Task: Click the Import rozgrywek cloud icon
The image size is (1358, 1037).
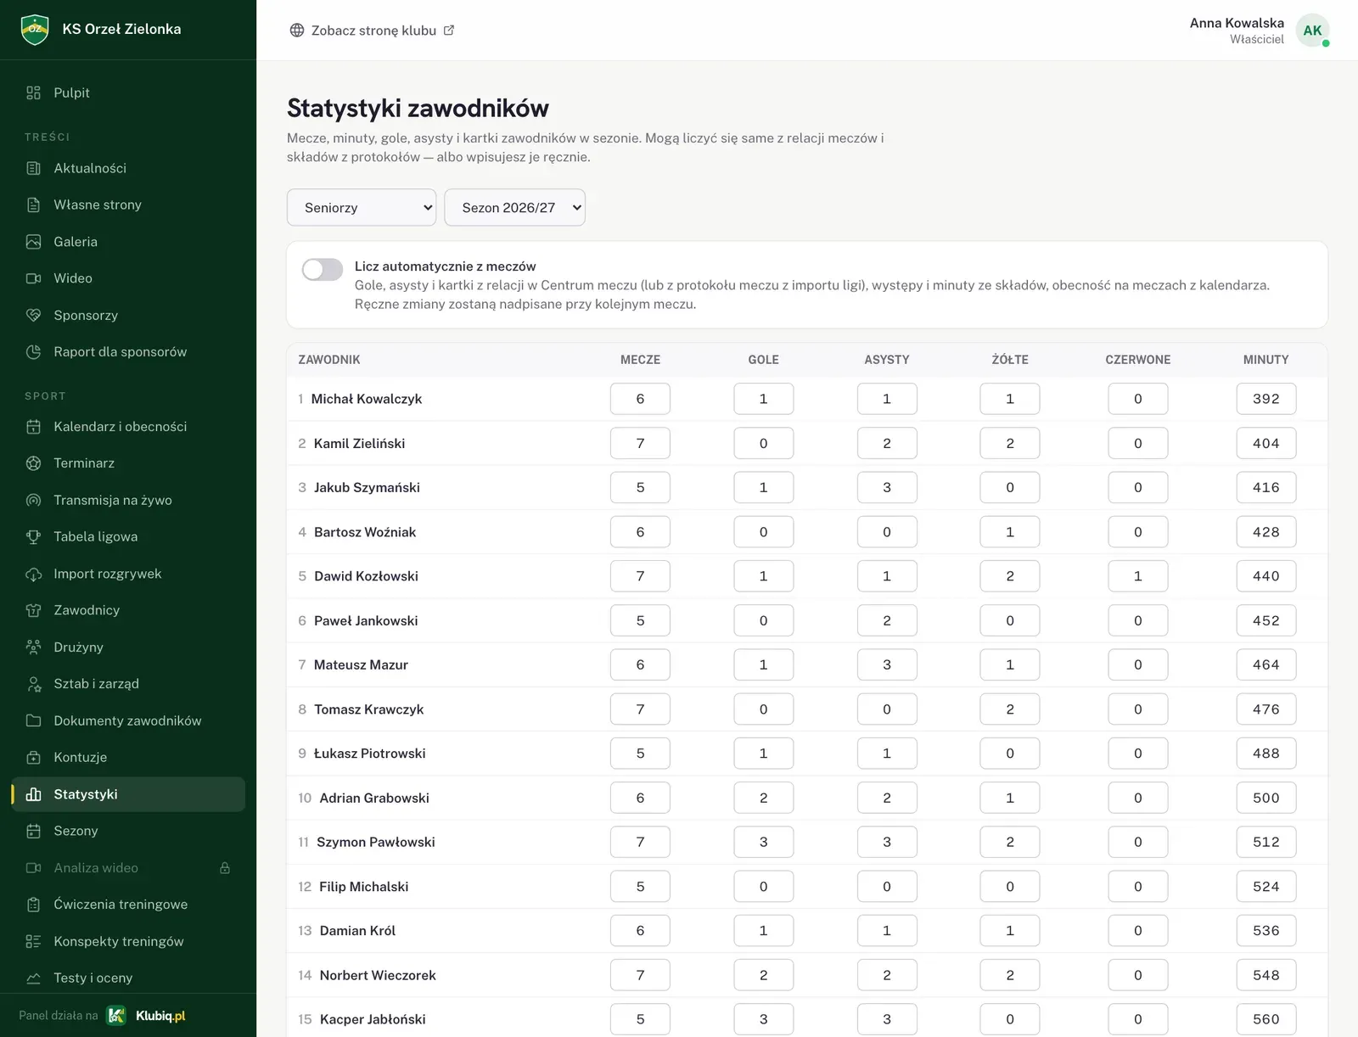Action: [33, 574]
